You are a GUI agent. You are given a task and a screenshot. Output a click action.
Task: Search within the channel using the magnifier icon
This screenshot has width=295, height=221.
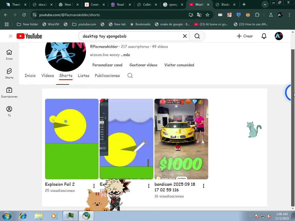(130, 75)
